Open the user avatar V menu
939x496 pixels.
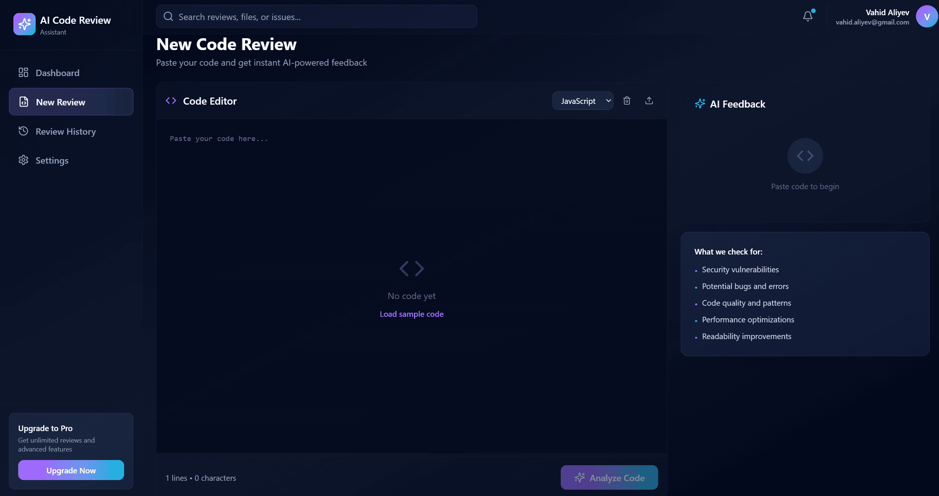click(x=927, y=17)
